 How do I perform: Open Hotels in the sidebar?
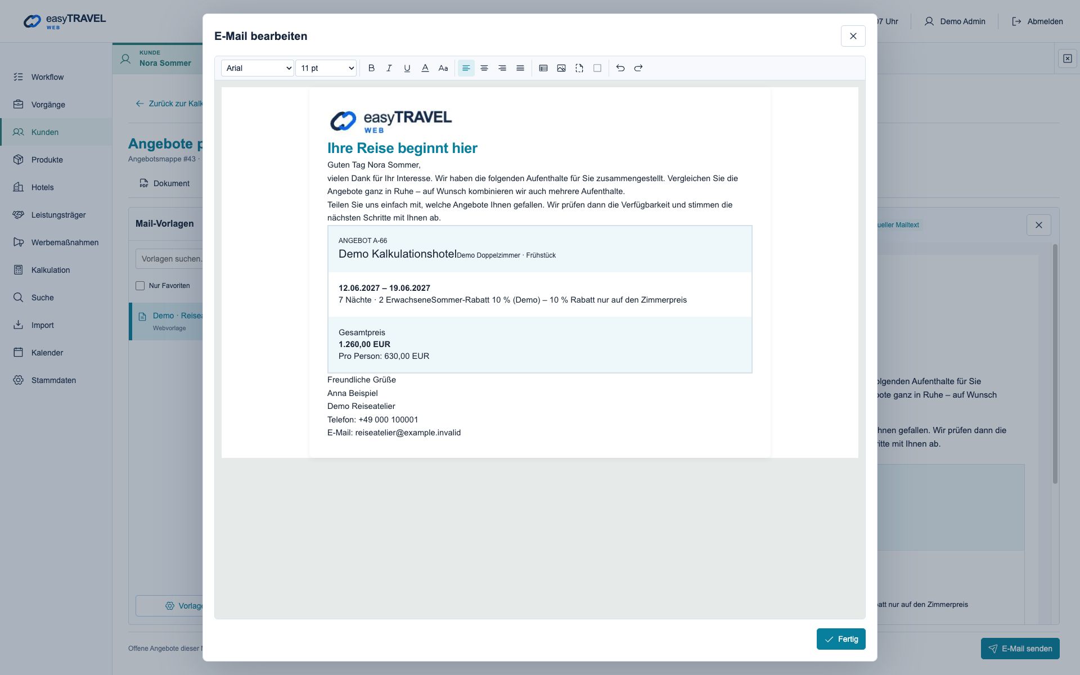pos(56,187)
